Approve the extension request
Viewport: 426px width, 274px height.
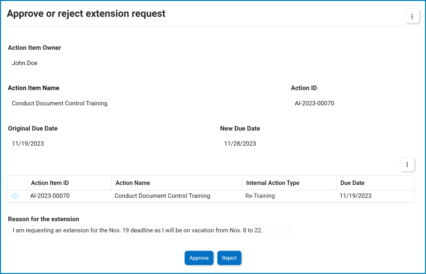(199, 258)
